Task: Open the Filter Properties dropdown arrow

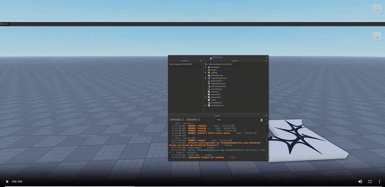Action: [202, 64]
